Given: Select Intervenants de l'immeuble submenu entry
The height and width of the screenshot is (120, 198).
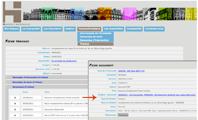Looking at the screenshot, I should [x=95, y=33].
